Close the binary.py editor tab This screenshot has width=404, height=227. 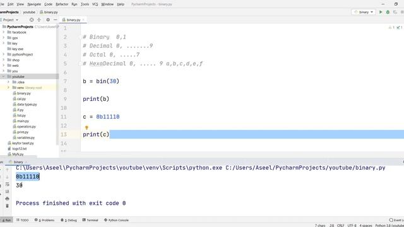pos(83,20)
